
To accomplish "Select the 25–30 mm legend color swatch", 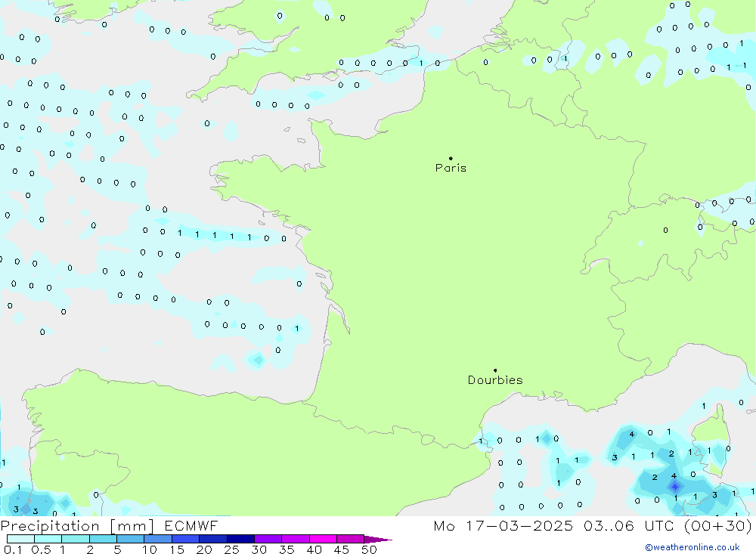I will coord(240,539).
